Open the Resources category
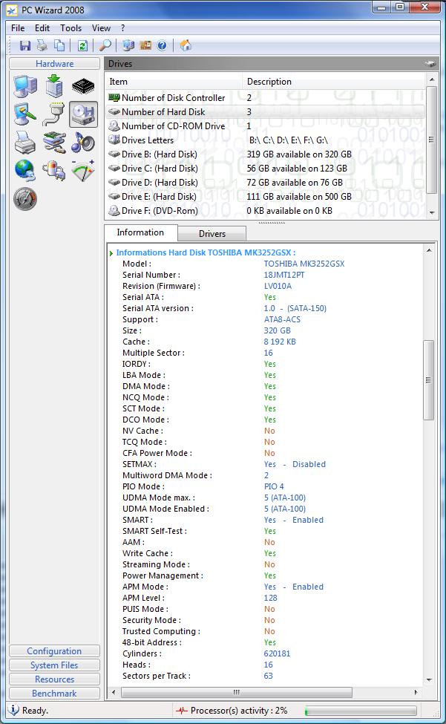This screenshot has height=724, width=446. 54,679
